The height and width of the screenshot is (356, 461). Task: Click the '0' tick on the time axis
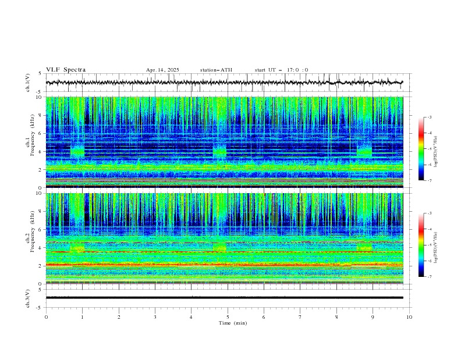46,317
